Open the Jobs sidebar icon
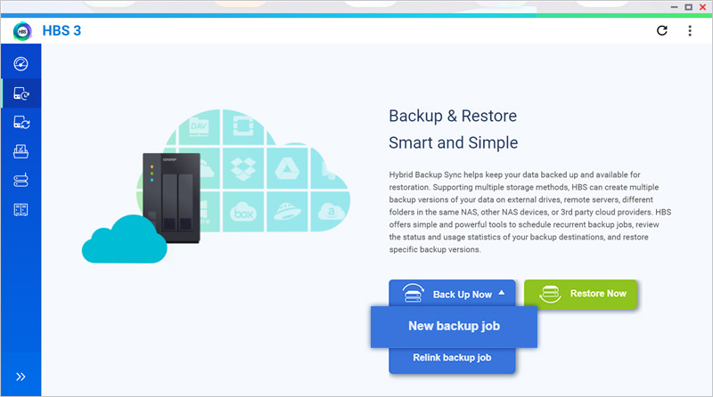 [x=20, y=151]
